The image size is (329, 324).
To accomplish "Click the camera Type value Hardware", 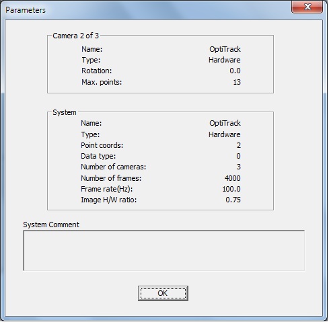I will (225, 60).
